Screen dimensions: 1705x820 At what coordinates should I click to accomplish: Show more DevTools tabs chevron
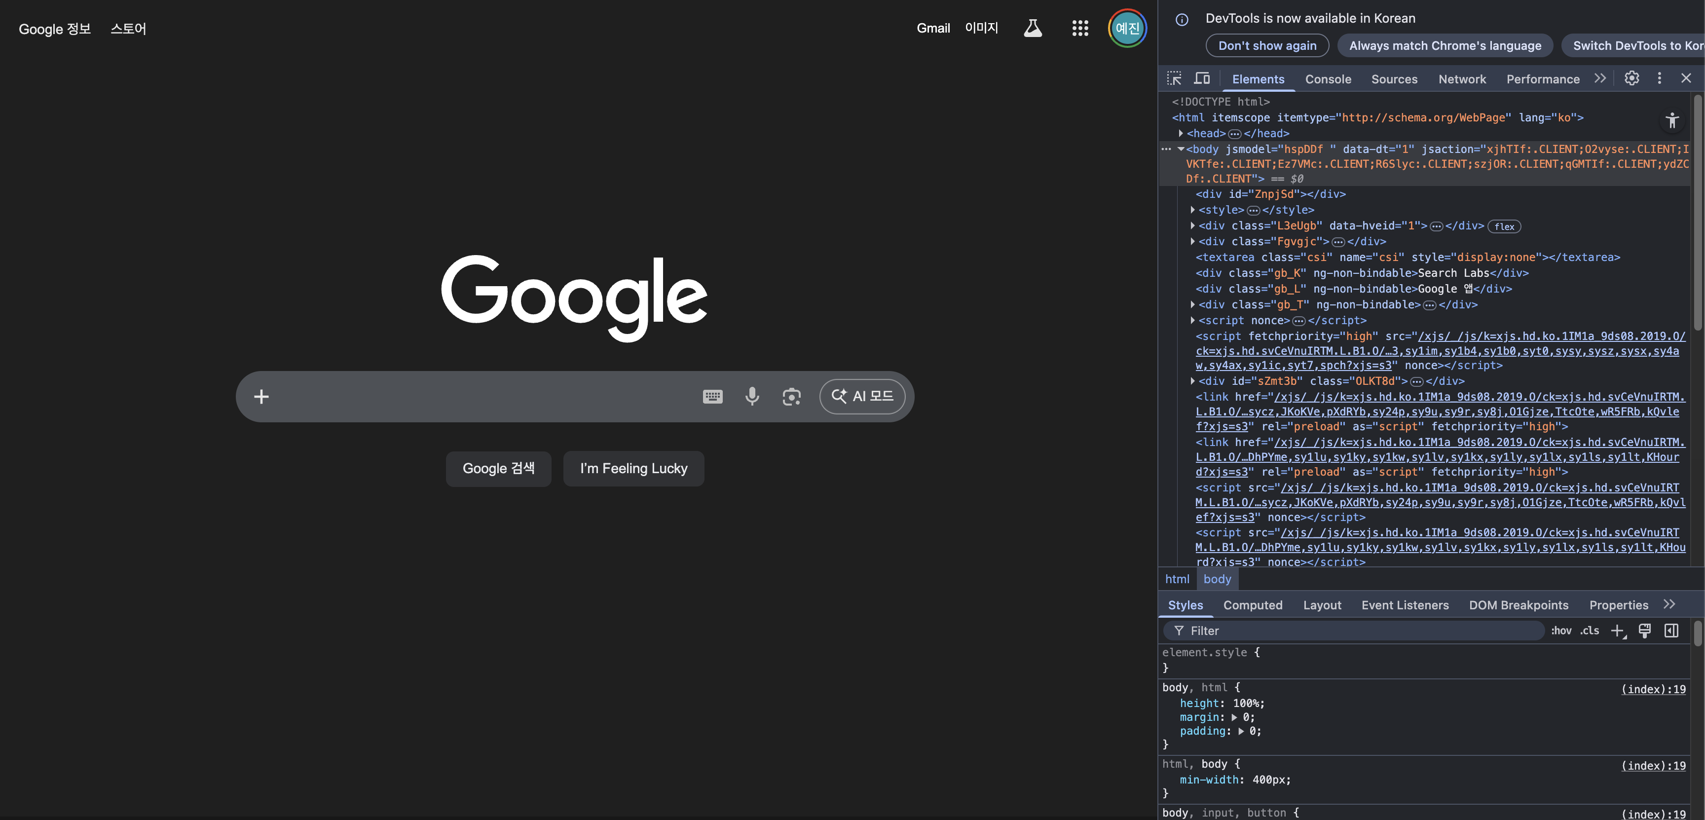pos(1600,78)
